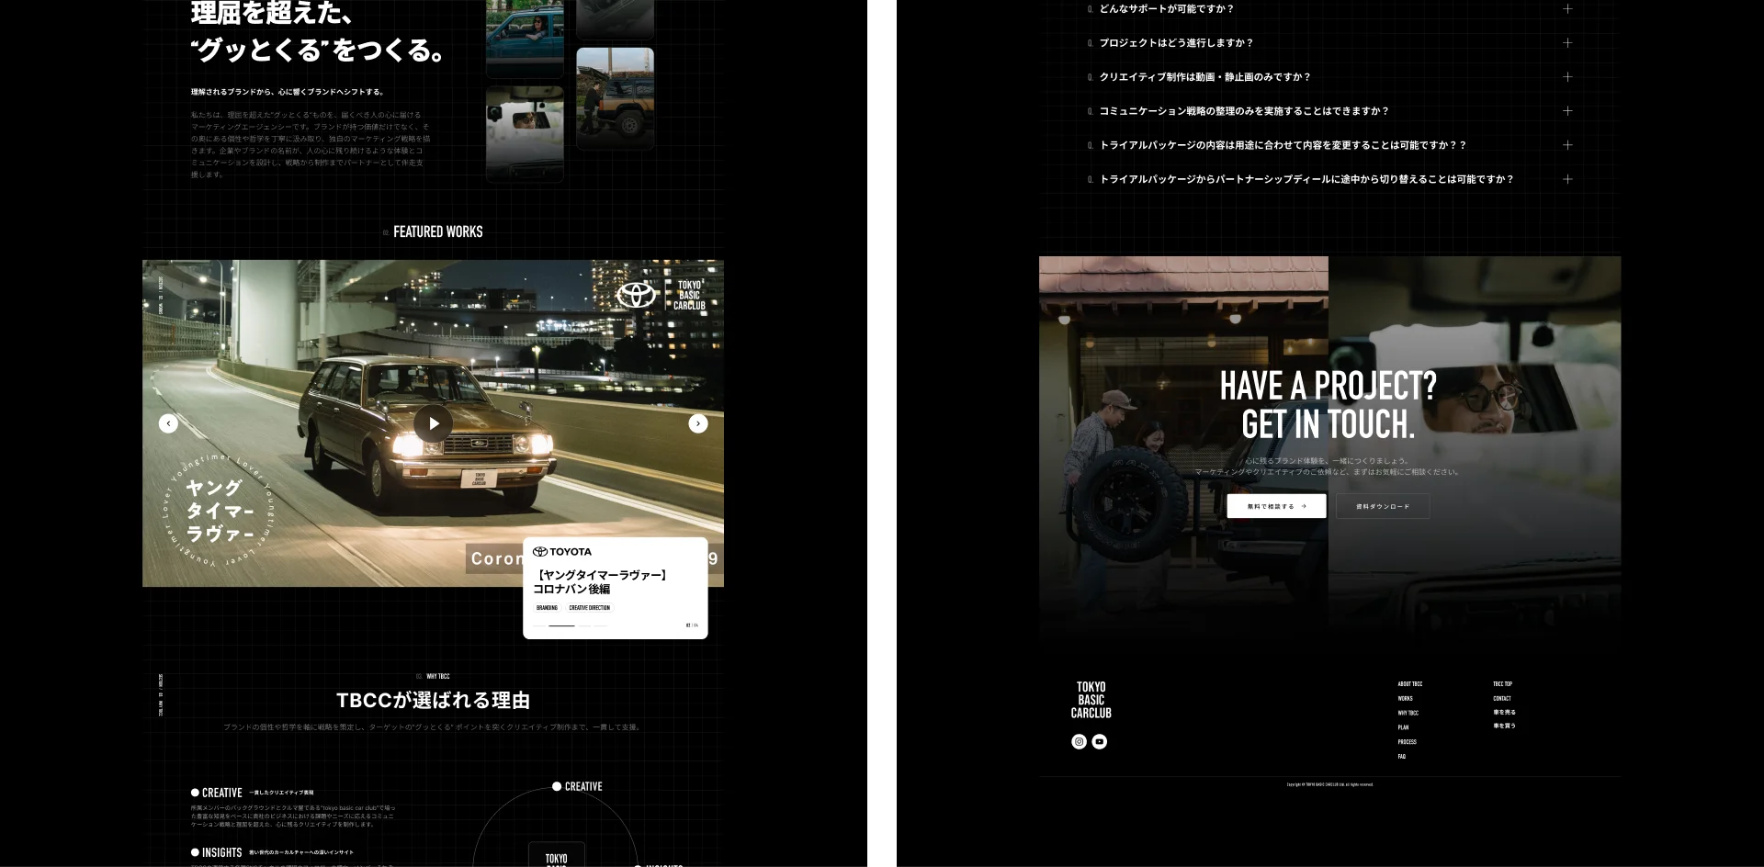The height and width of the screenshot is (867, 1764).
Task: Click the rearview mirror thumbnail photo
Action: tap(525, 133)
